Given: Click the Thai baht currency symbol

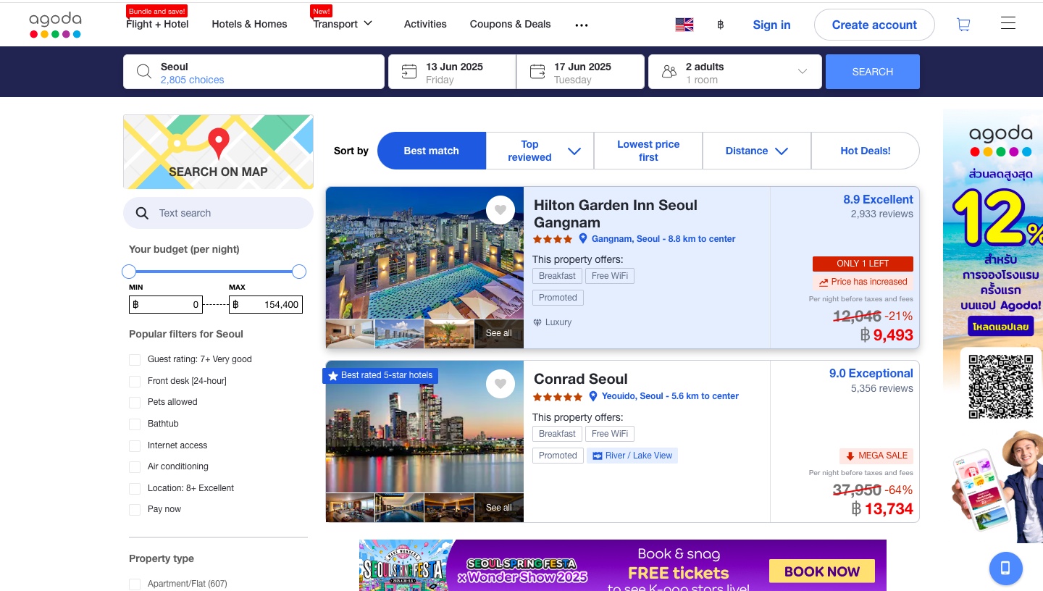Looking at the screenshot, I should [720, 25].
